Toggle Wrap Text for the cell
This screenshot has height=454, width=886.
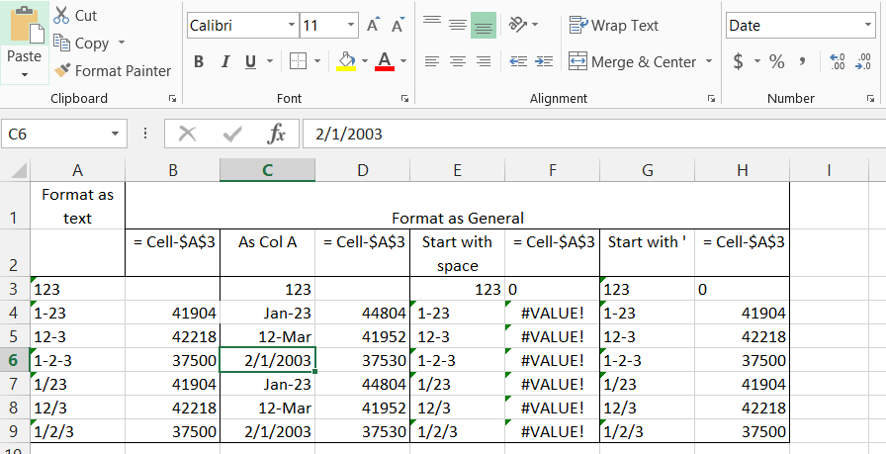pos(613,25)
